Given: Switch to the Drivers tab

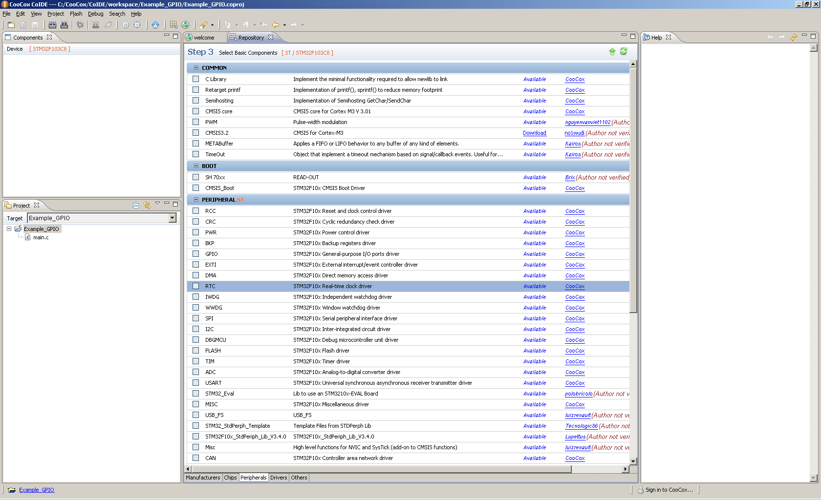Looking at the screenshot, I should [279, 478].
